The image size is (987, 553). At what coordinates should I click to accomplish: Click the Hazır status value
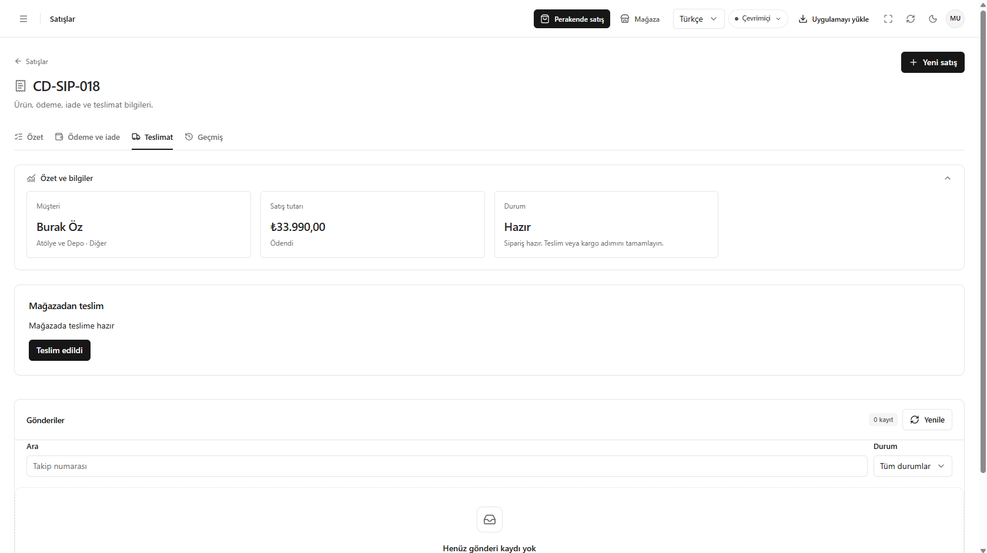[x=517, y=227]
